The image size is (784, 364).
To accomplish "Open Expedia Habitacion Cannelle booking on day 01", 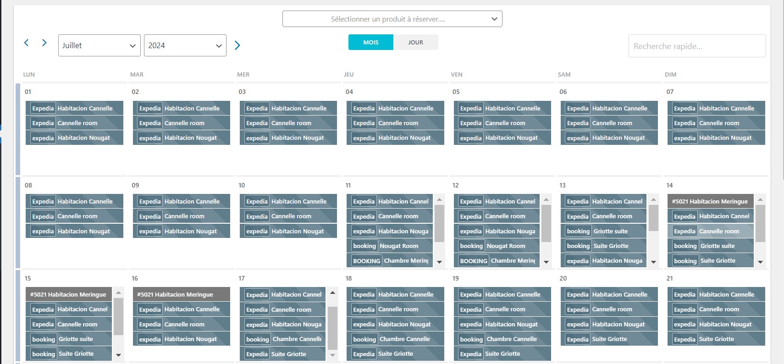I will click(74, 108).
